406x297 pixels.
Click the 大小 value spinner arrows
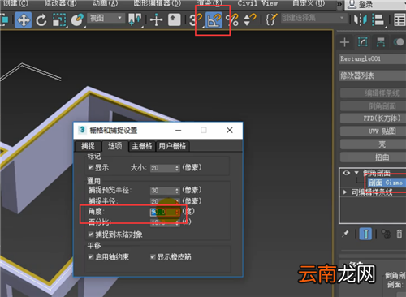pyautogui.click(x=177, y=168)
